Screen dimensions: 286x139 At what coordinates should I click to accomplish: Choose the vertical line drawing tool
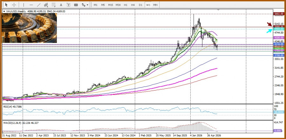tap(24, 5)
